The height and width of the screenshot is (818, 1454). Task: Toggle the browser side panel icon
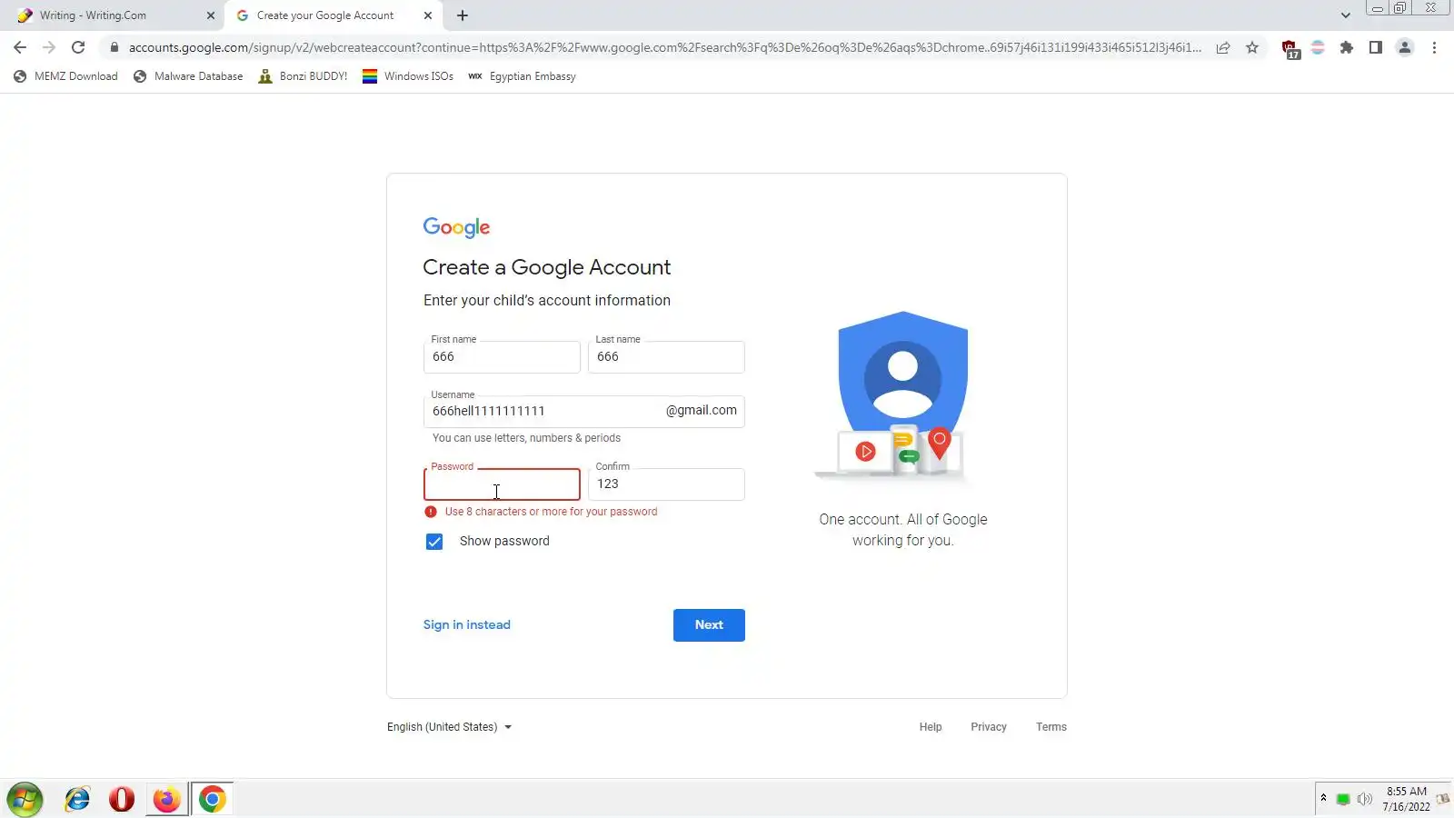tap(1376, 47)
